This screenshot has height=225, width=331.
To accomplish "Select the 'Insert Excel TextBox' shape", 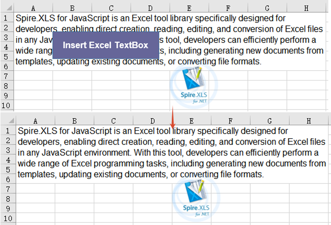I will [x=105, y=45].
